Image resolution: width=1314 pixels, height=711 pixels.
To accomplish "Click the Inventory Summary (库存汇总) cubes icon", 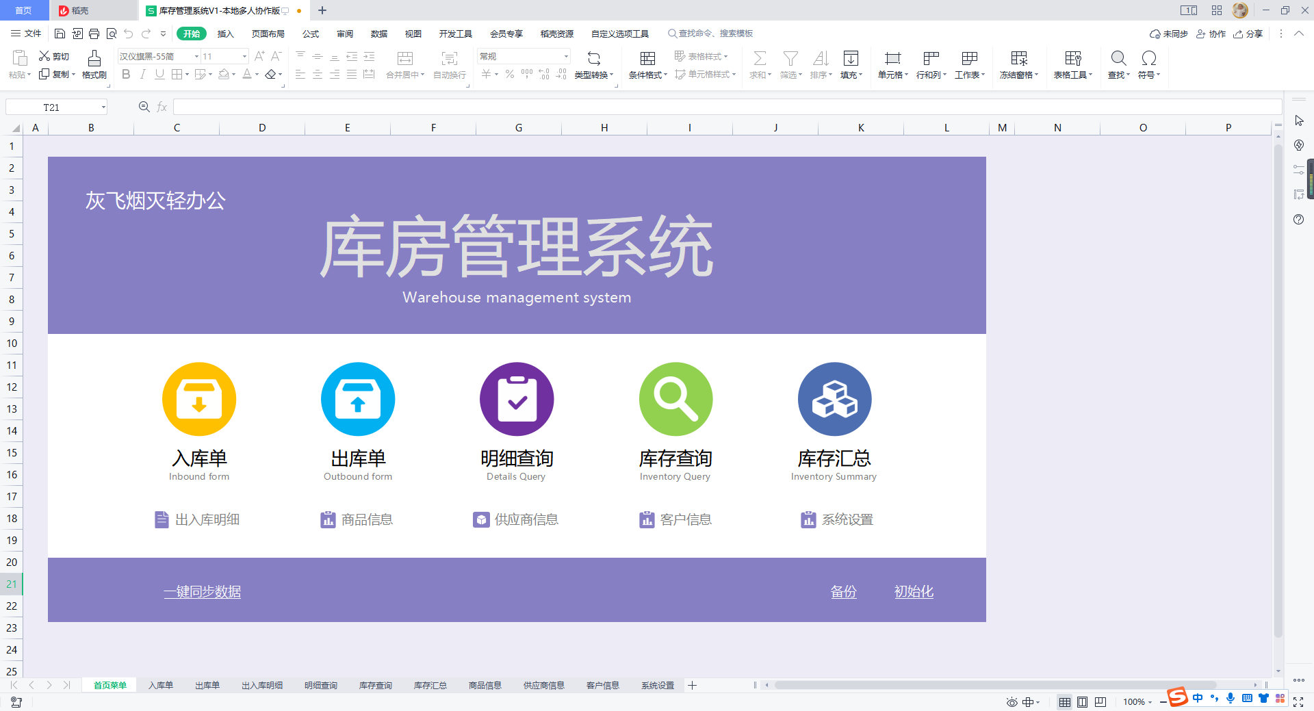I will [x=834, y=399].
